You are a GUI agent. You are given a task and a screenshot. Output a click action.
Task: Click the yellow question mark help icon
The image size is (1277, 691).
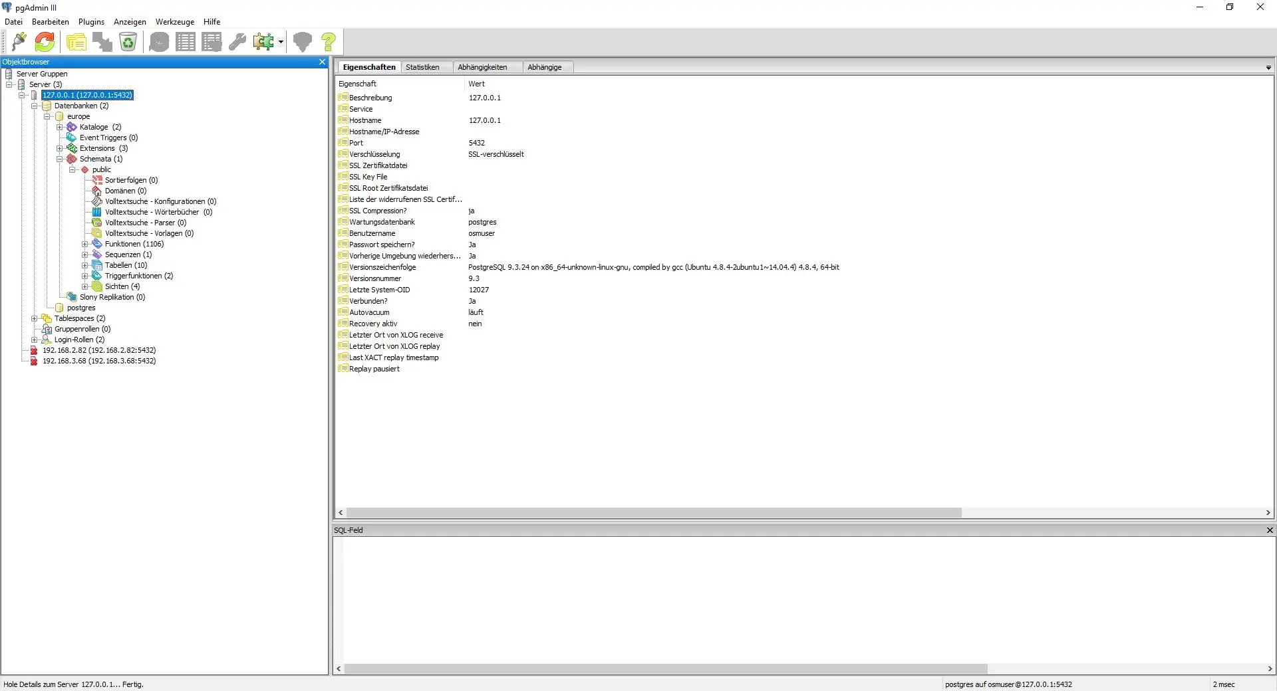[x=329, y=42]
